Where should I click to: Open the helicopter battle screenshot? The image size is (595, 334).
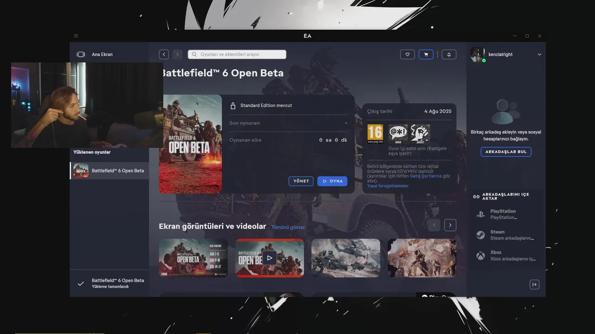tap(346, 258)
